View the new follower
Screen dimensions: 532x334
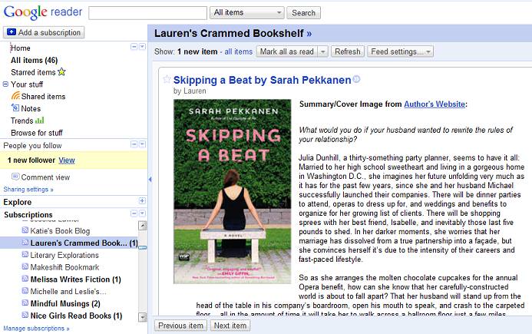click(67, 160)
